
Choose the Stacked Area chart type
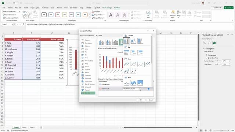(133, 83)
